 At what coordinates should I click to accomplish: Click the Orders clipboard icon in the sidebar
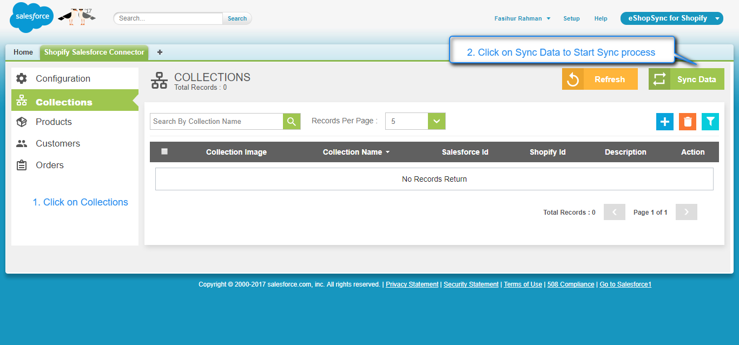[x=22, y=165]
